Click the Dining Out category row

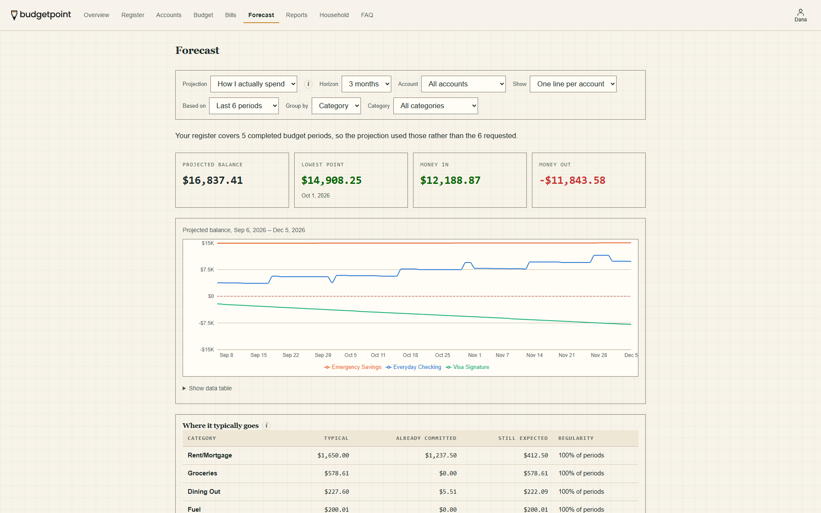click(x=410, y=492)
